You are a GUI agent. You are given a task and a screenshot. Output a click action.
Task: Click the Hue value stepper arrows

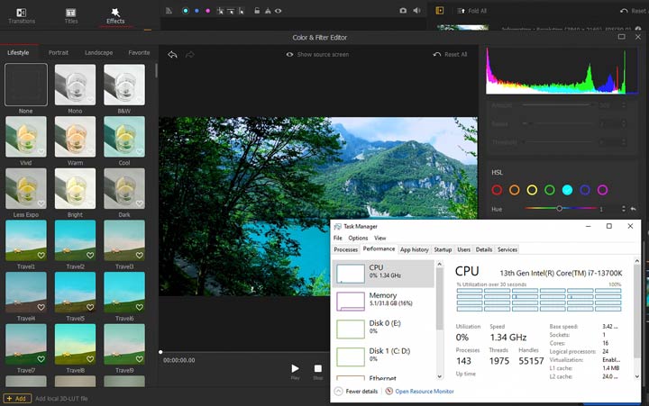pyautogui.click(x=624, y=209)
